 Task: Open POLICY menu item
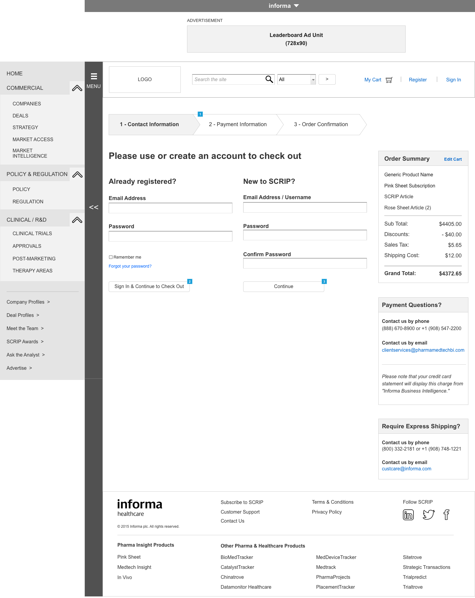pos(21,189)
